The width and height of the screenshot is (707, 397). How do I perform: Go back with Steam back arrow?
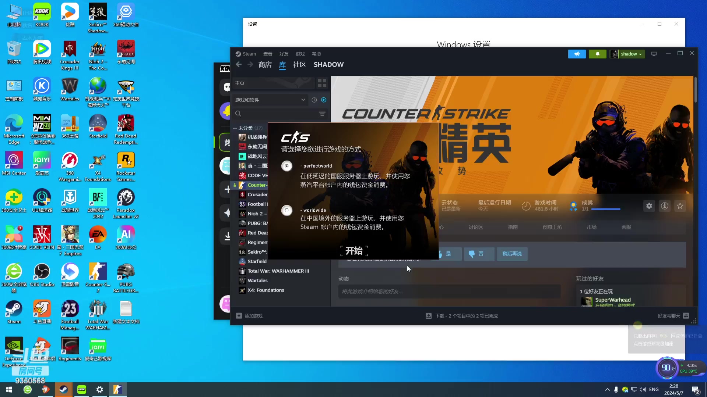click(x=239, y=65)
